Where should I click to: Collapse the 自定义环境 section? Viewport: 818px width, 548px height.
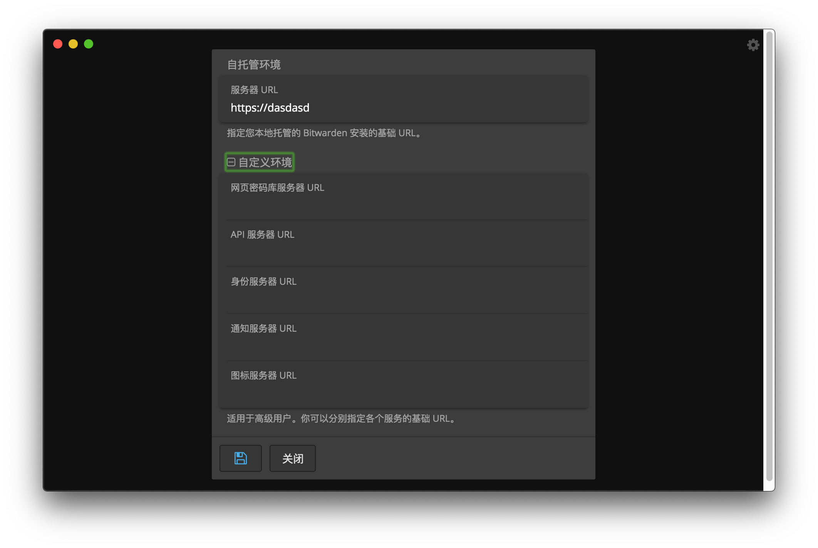pos(260,162)
